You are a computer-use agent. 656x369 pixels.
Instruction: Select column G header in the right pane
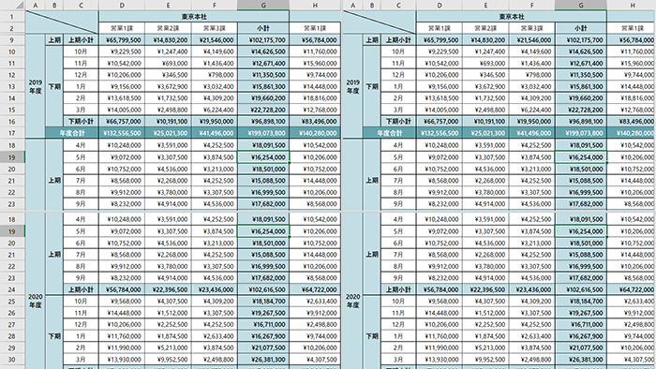pyautogui.click(x=581, y=5)
